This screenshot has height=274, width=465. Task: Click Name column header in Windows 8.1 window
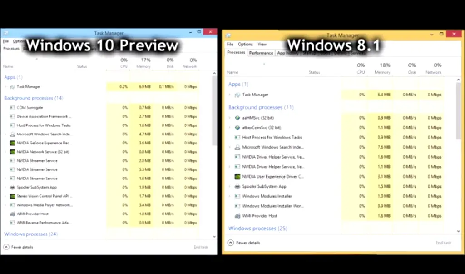232,72
